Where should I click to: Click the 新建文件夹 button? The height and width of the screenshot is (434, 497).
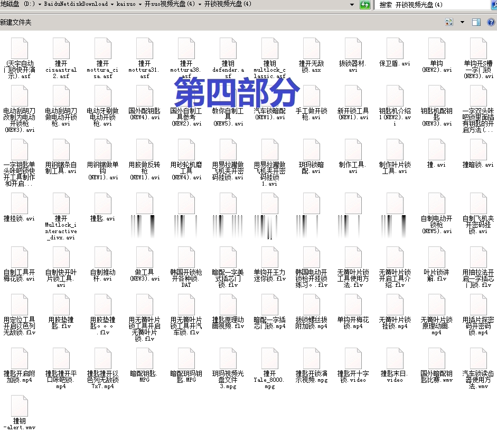coord(16,22)
